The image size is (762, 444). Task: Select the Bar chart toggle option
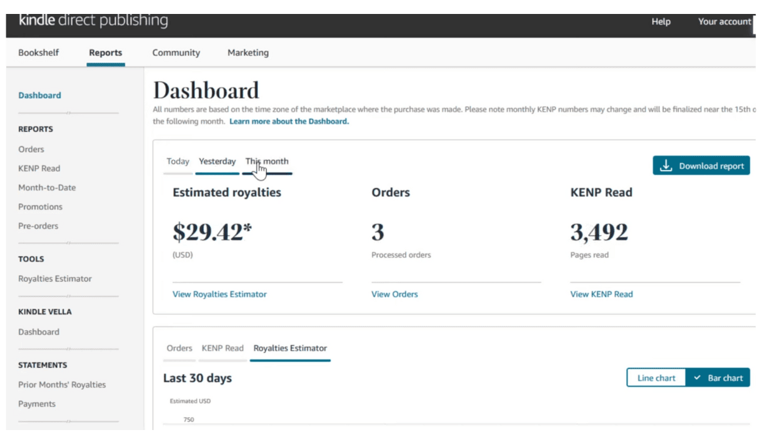coord(718,378)
